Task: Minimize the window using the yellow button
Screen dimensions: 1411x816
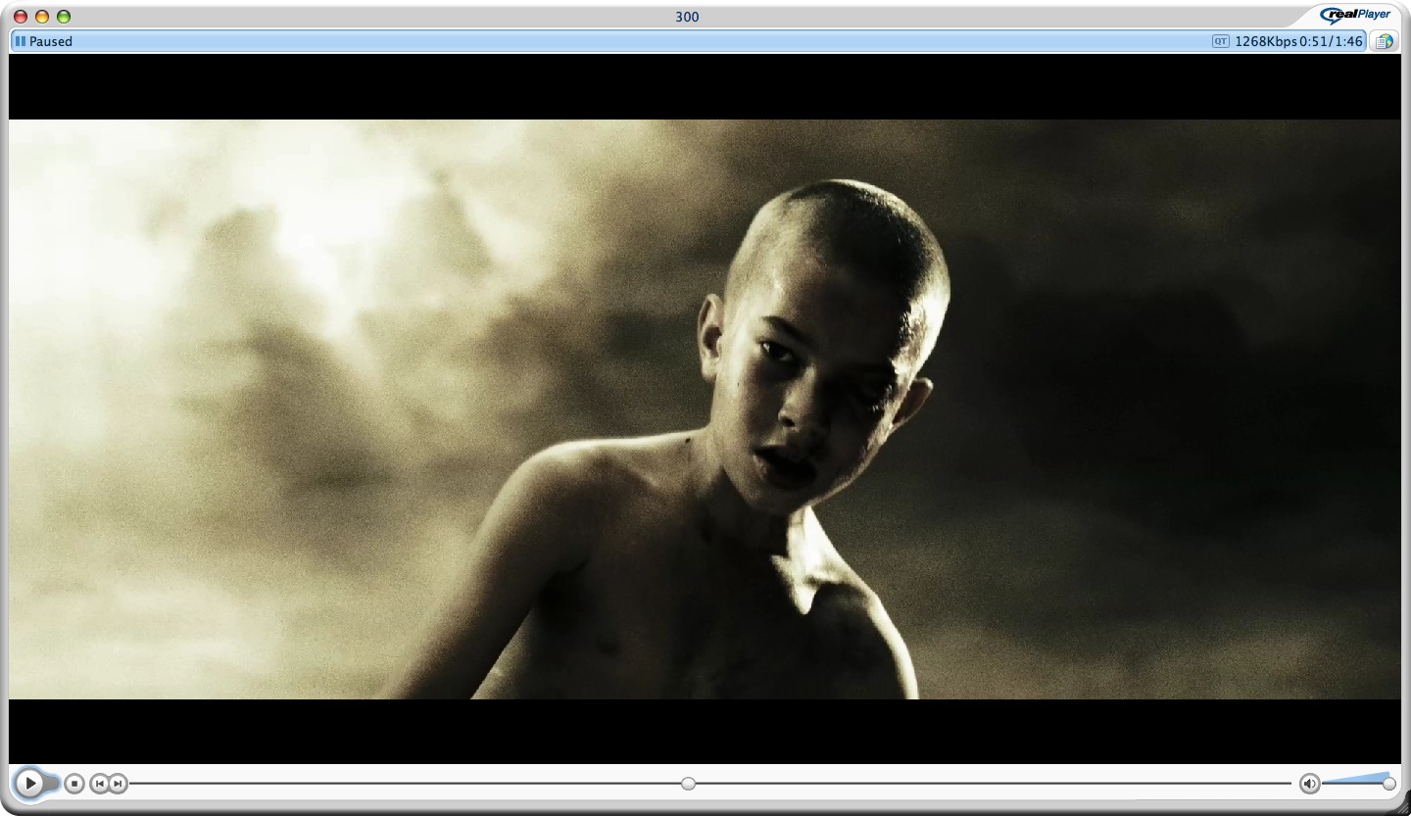Action: 42,17
